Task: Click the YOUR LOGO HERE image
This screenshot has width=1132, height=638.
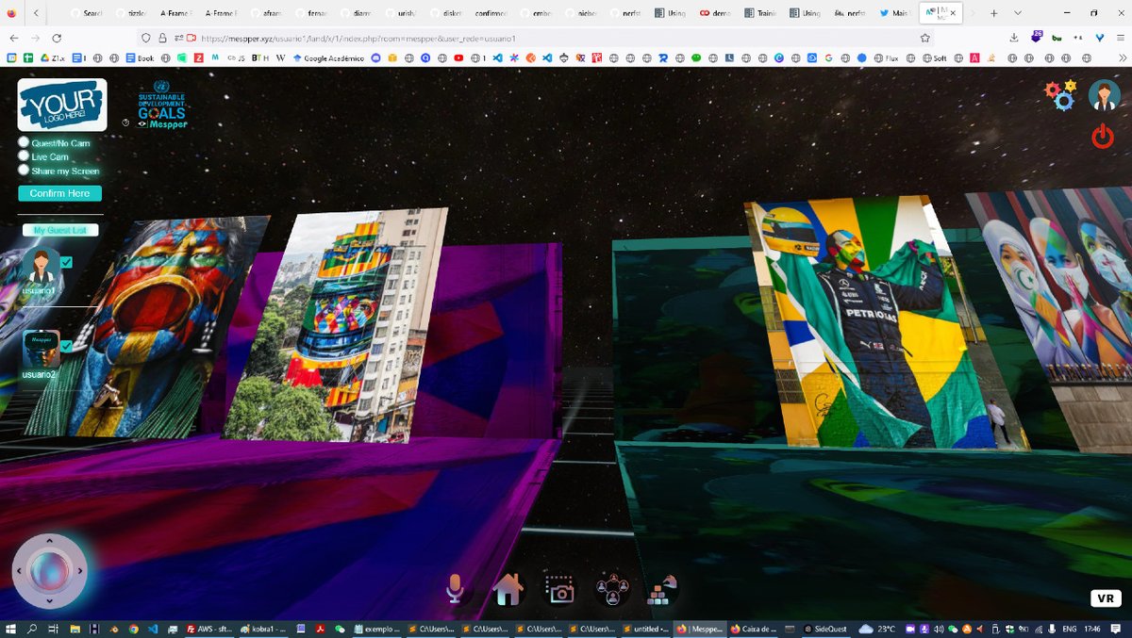Action: [62, 105]
